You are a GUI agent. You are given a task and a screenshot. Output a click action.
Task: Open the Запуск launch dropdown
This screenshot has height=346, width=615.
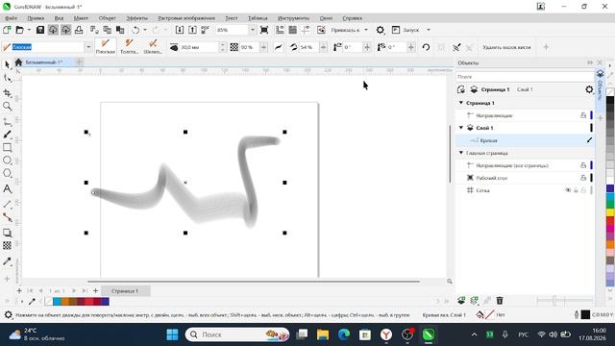tap(429, 30)
